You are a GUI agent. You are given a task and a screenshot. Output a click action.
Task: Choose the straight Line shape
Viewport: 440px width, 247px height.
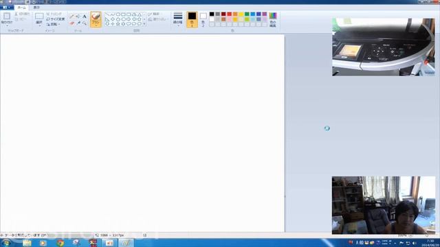click(107, 14)
